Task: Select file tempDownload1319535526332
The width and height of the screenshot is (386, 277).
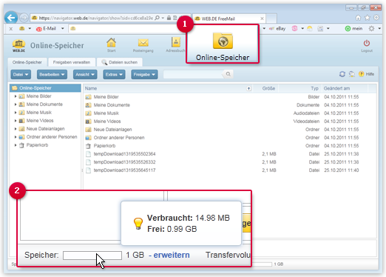Action: (124, 162)
